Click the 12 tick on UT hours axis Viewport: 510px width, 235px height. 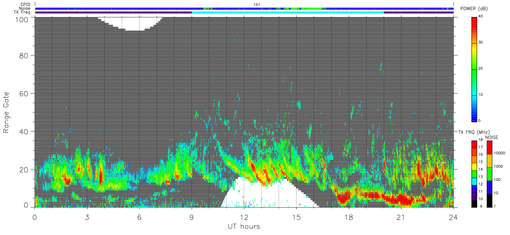[244, 217]
